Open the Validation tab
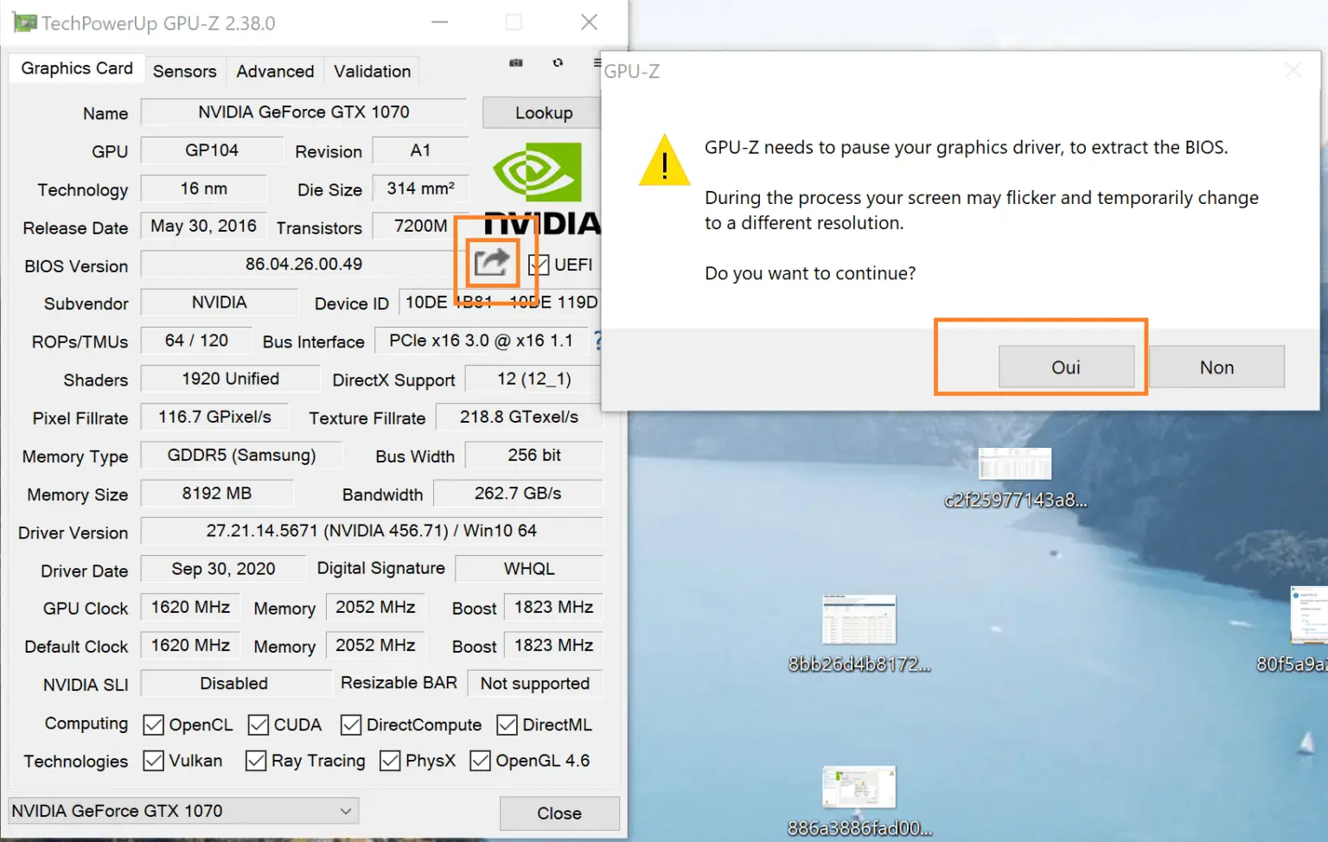The image size is (1328, 842). click(x=373, y=71)
